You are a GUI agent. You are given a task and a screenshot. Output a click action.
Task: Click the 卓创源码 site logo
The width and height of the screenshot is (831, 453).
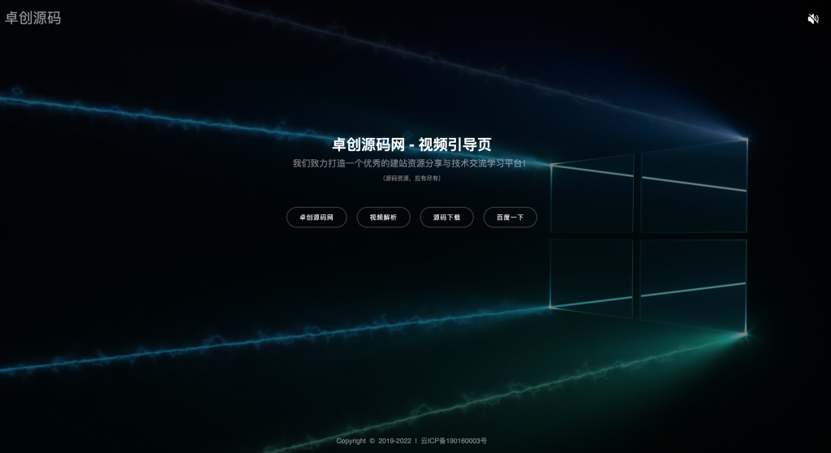pyautogui.click(x=32, y=18)
